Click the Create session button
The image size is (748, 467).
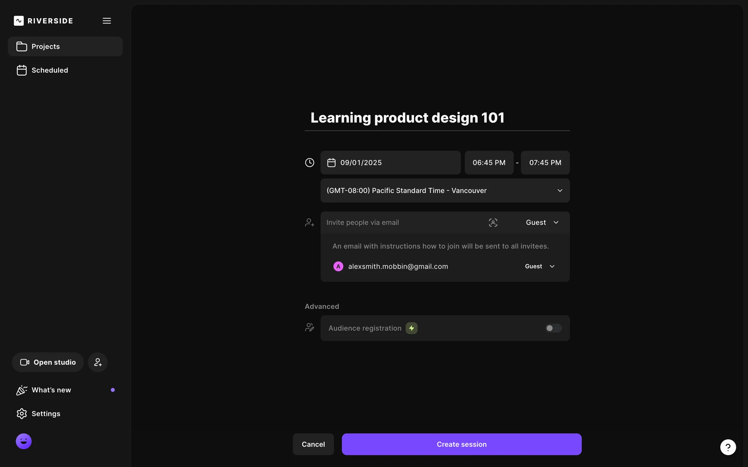point(461,444)
